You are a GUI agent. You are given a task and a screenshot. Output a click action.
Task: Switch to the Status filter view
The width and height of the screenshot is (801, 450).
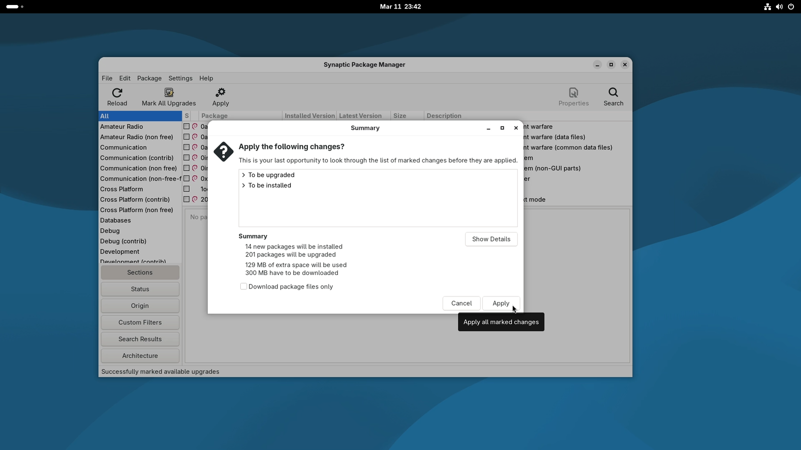click(140, 288)
